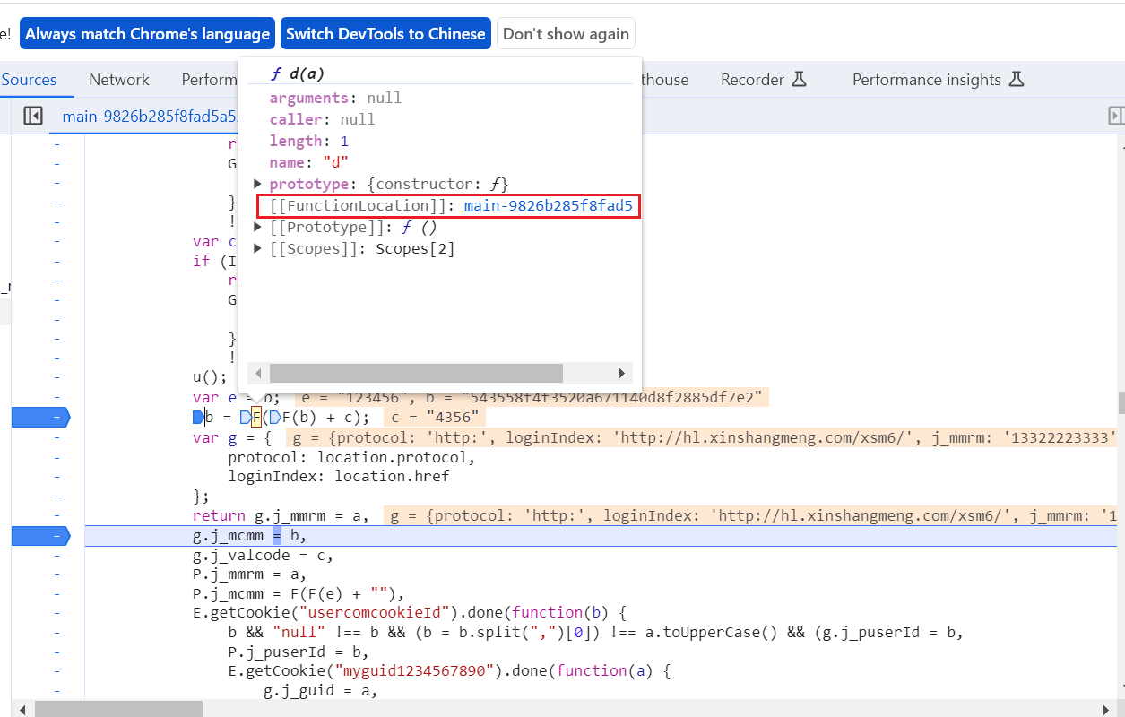Add breakpoint in the gutter beside 'g.j_valcode = c,'
This screenshot has height=717, width=1125.
[56, 556]
